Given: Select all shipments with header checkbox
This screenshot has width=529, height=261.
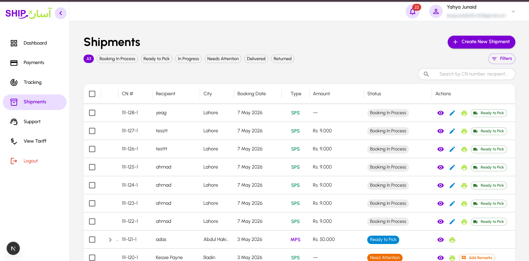Looking at the screenshot, I should [92, 94].
